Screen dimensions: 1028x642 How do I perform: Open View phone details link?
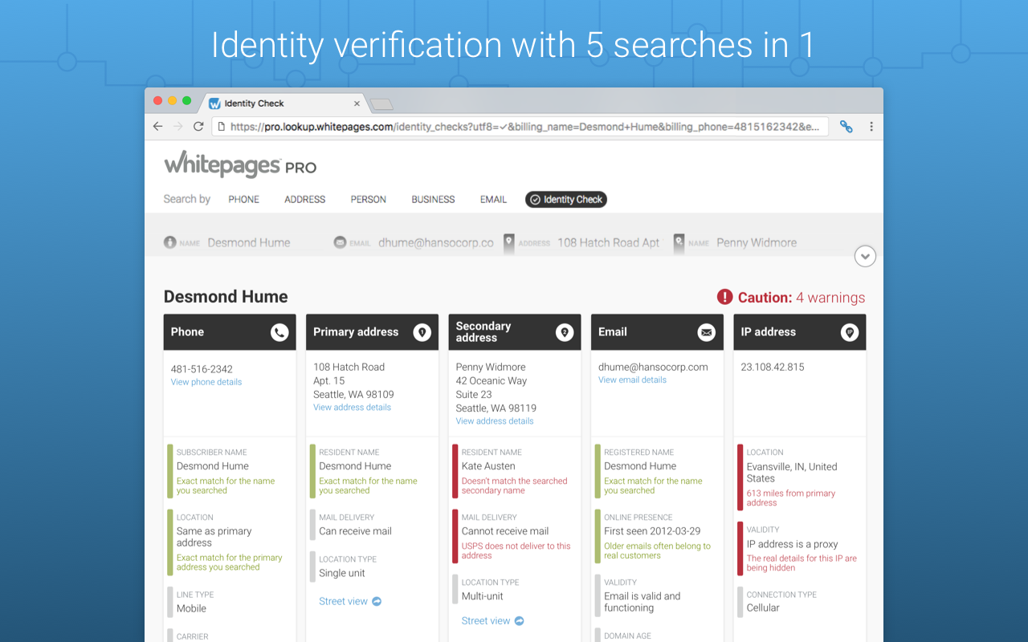coord(206,382)
